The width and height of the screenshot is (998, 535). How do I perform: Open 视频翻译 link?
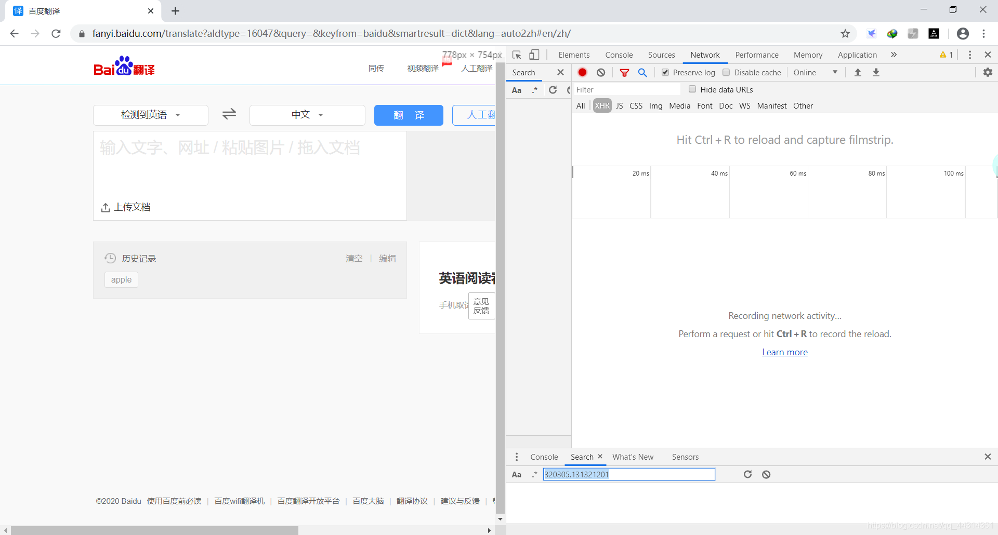point(423,68)
